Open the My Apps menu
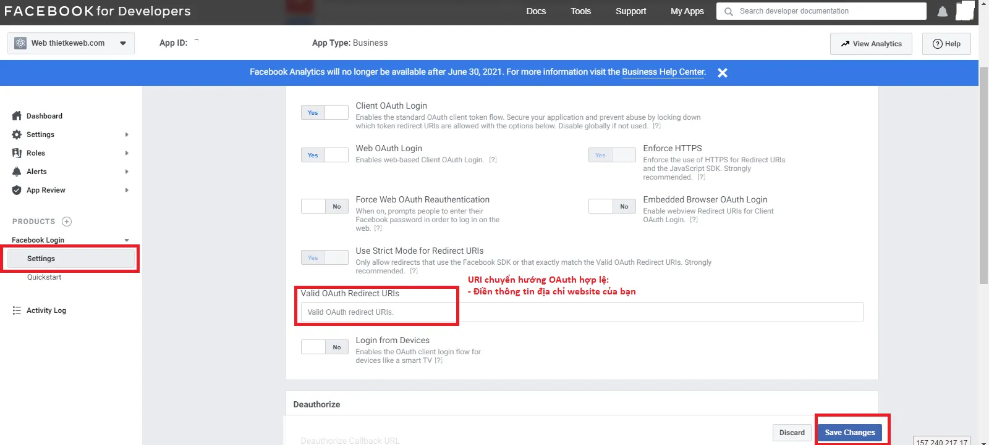This screenshot has height=445, width=989. [x=687, y=11]
